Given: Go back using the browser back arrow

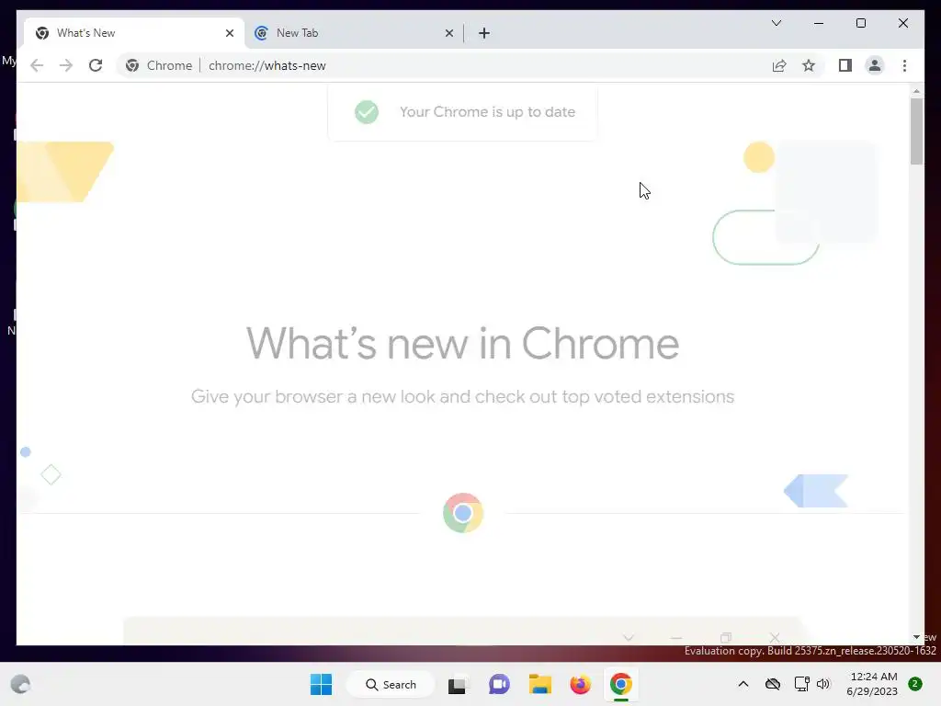Looking at the screenshot, I should (x=37, y=65).
